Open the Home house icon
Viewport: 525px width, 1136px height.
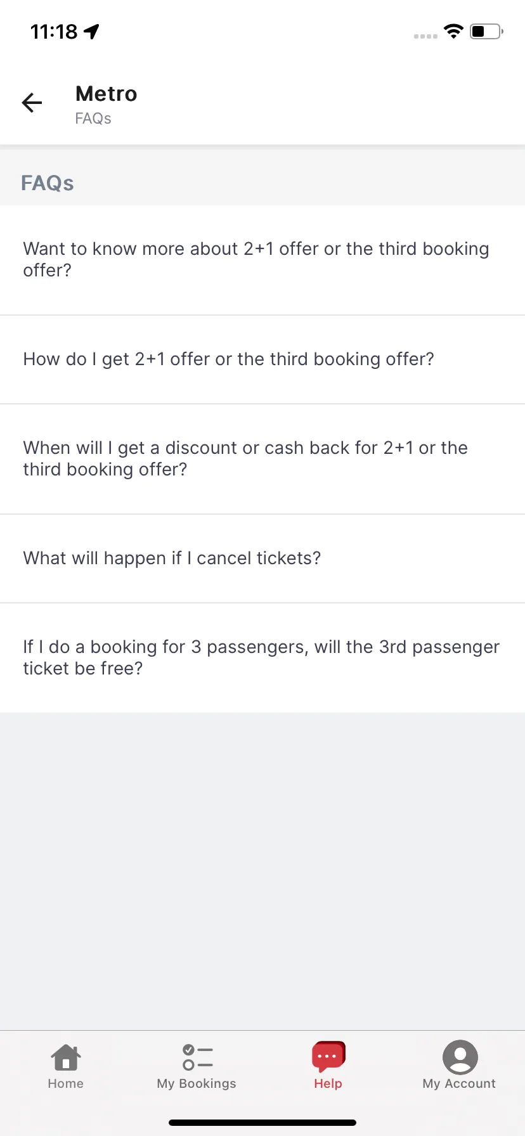(x=66, y=1057)
